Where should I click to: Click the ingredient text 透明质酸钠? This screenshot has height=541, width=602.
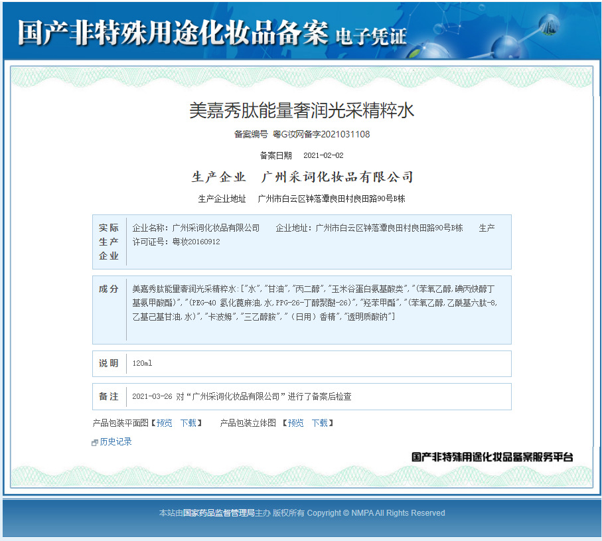(x=367, y=317)
